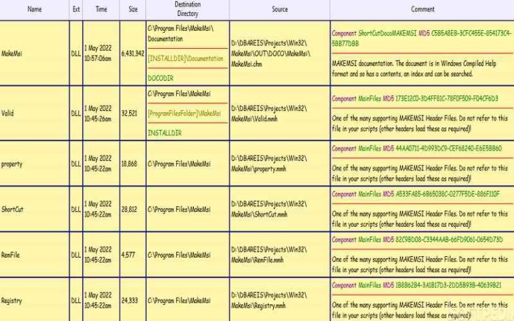
Task: Click the MD5 1B8B62B4 component line
Action: [x=417, y=285]
